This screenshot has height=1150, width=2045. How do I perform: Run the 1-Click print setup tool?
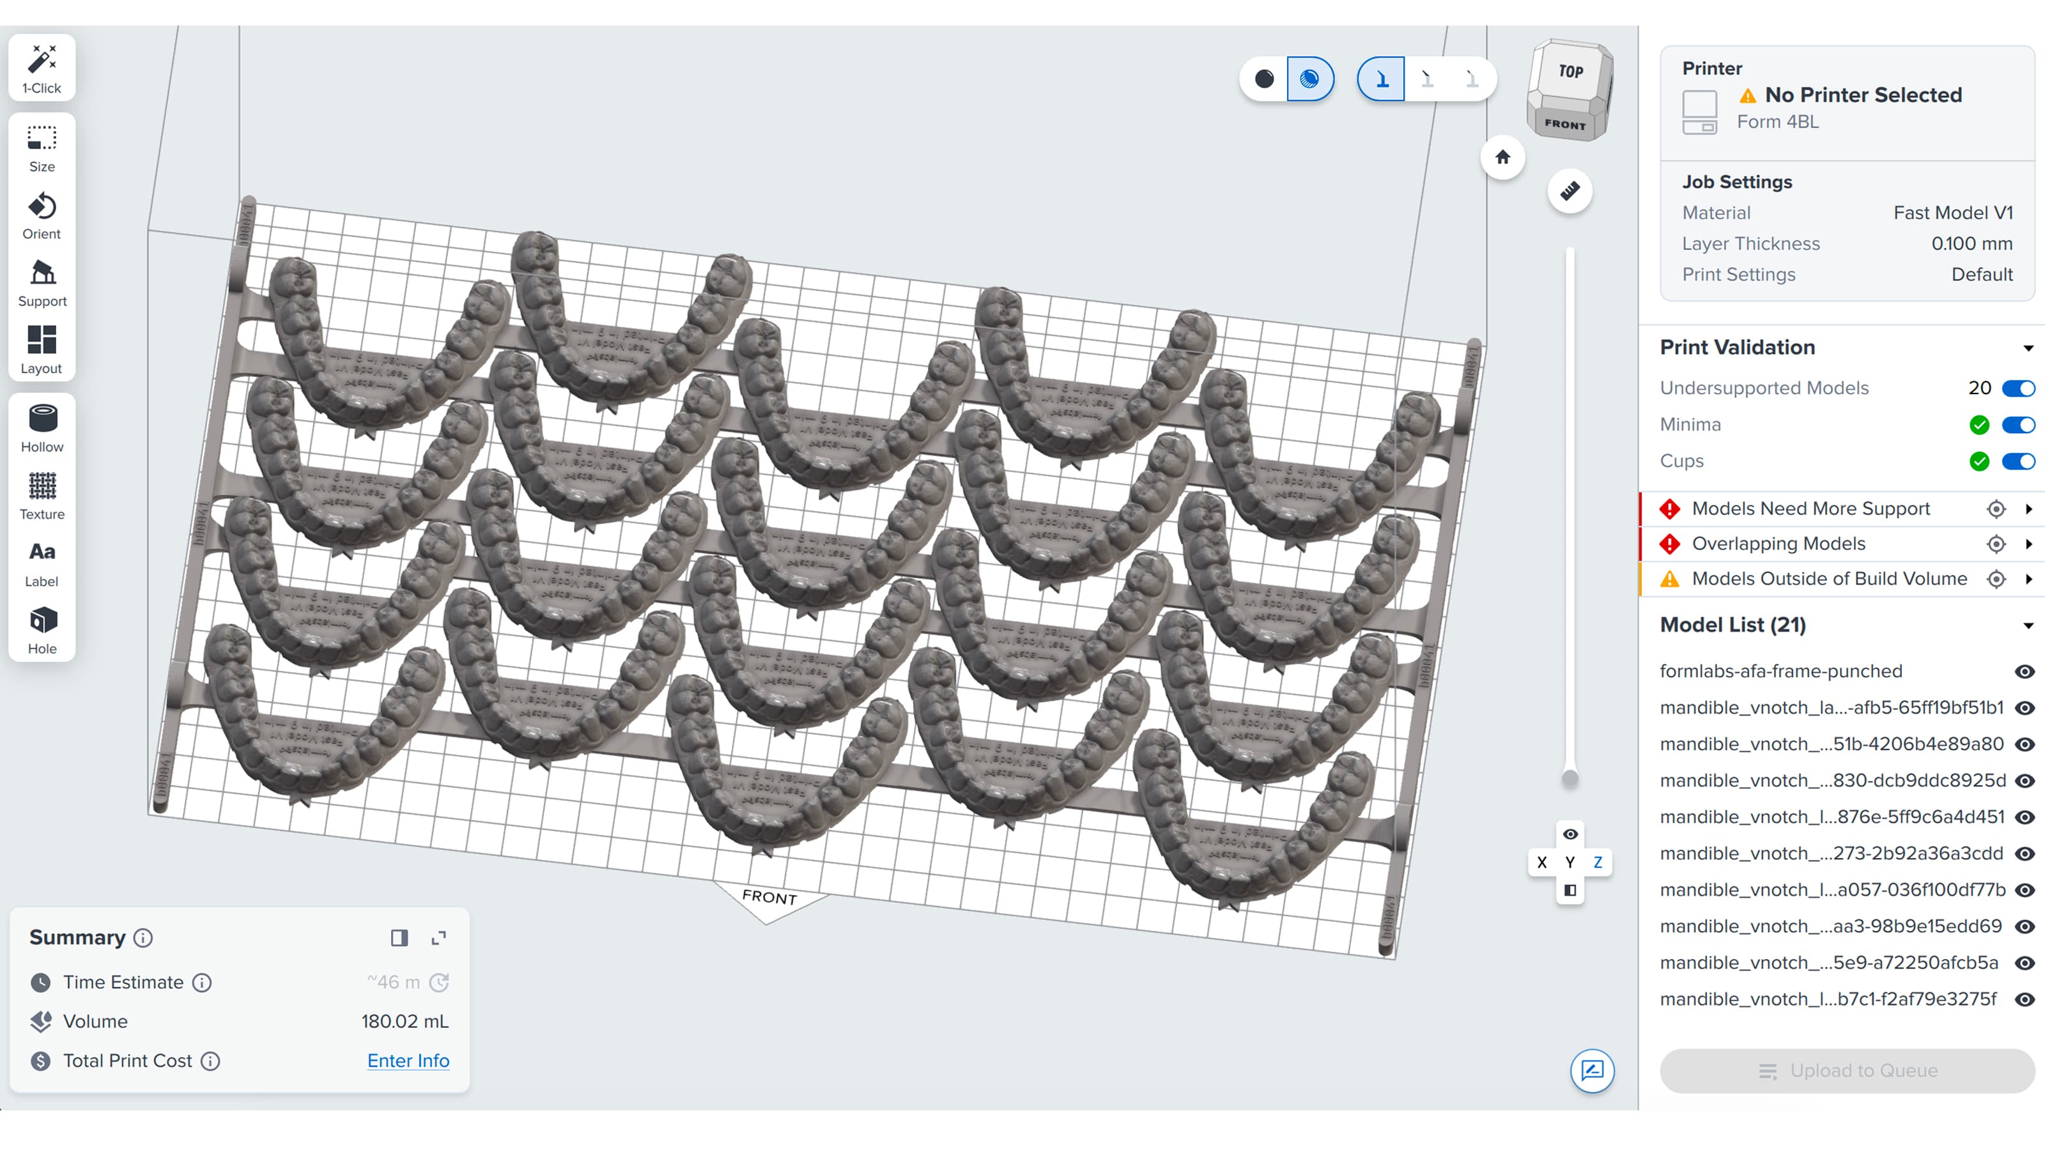pos(42,68)
